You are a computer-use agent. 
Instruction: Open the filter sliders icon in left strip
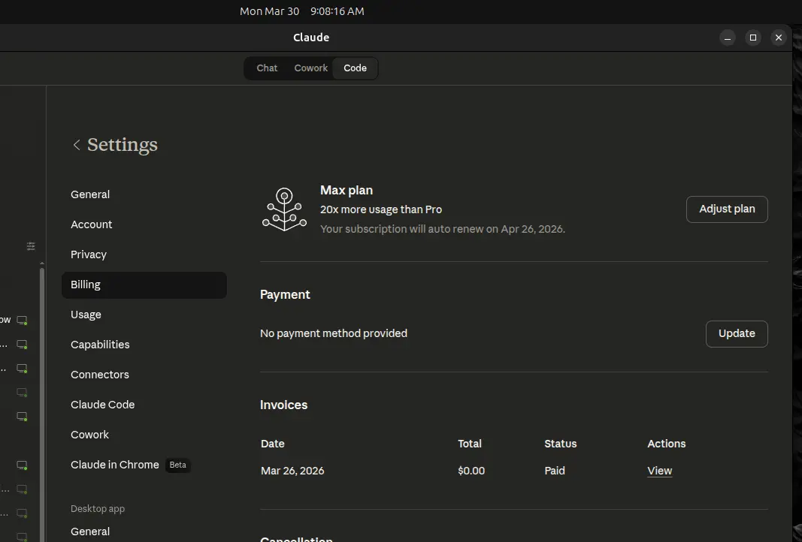[x=31, y=246]
